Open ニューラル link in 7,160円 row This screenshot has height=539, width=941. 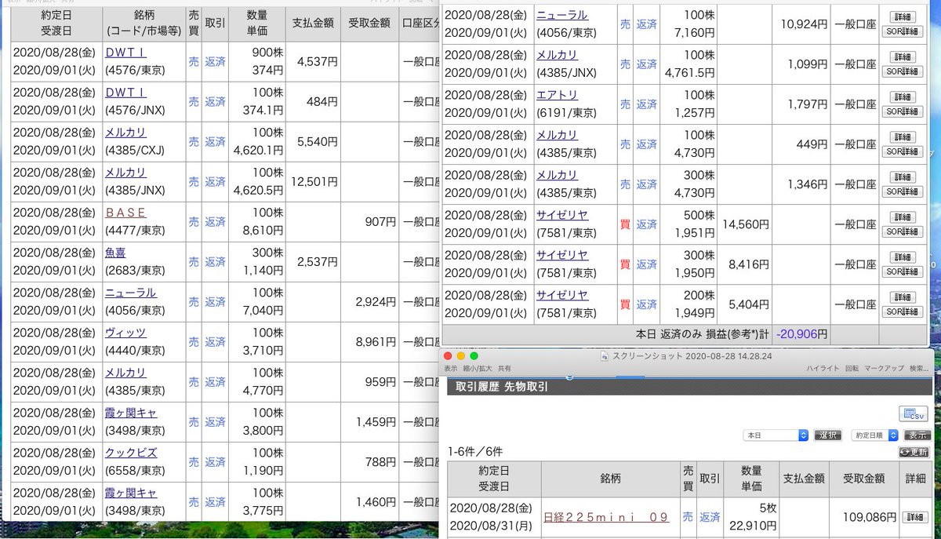561,15
